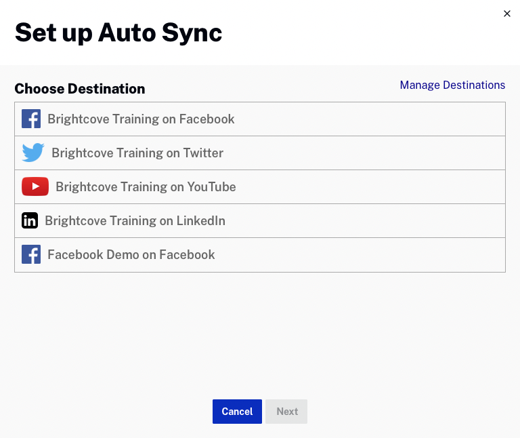Viewport: 520px width, 438px height.
Task: Click the Facebook icon for Facebook Demo
Action: point(31,255)
